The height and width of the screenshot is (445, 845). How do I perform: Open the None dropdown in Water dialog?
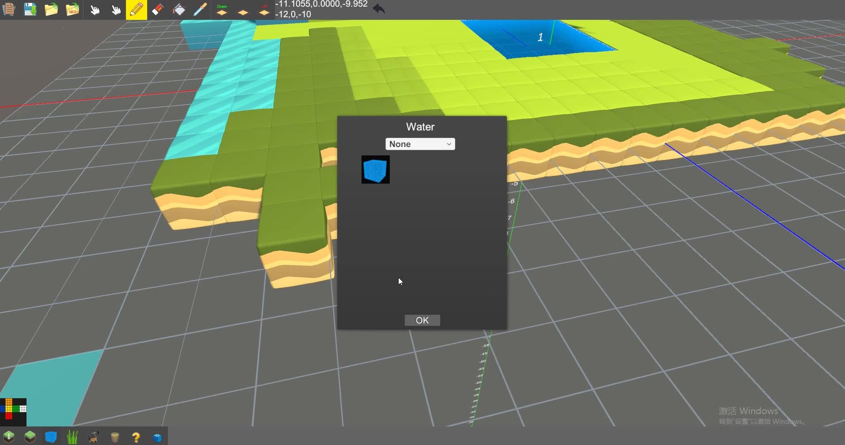(420, 144)
